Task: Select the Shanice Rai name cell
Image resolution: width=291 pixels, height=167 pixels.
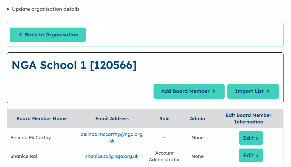Action: tap(24, 156)
